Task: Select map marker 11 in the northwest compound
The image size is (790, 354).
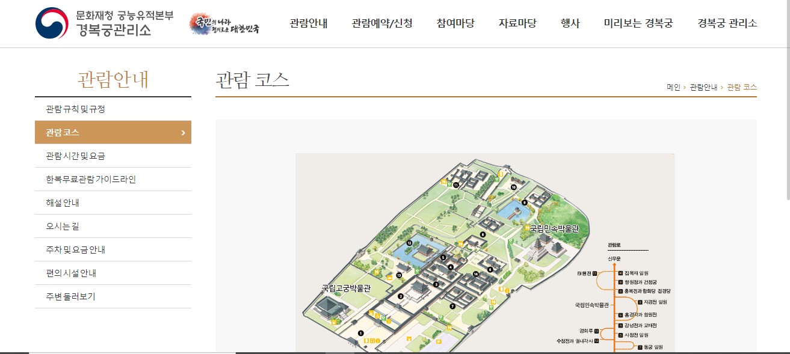Action: click(x=456, y=186)
